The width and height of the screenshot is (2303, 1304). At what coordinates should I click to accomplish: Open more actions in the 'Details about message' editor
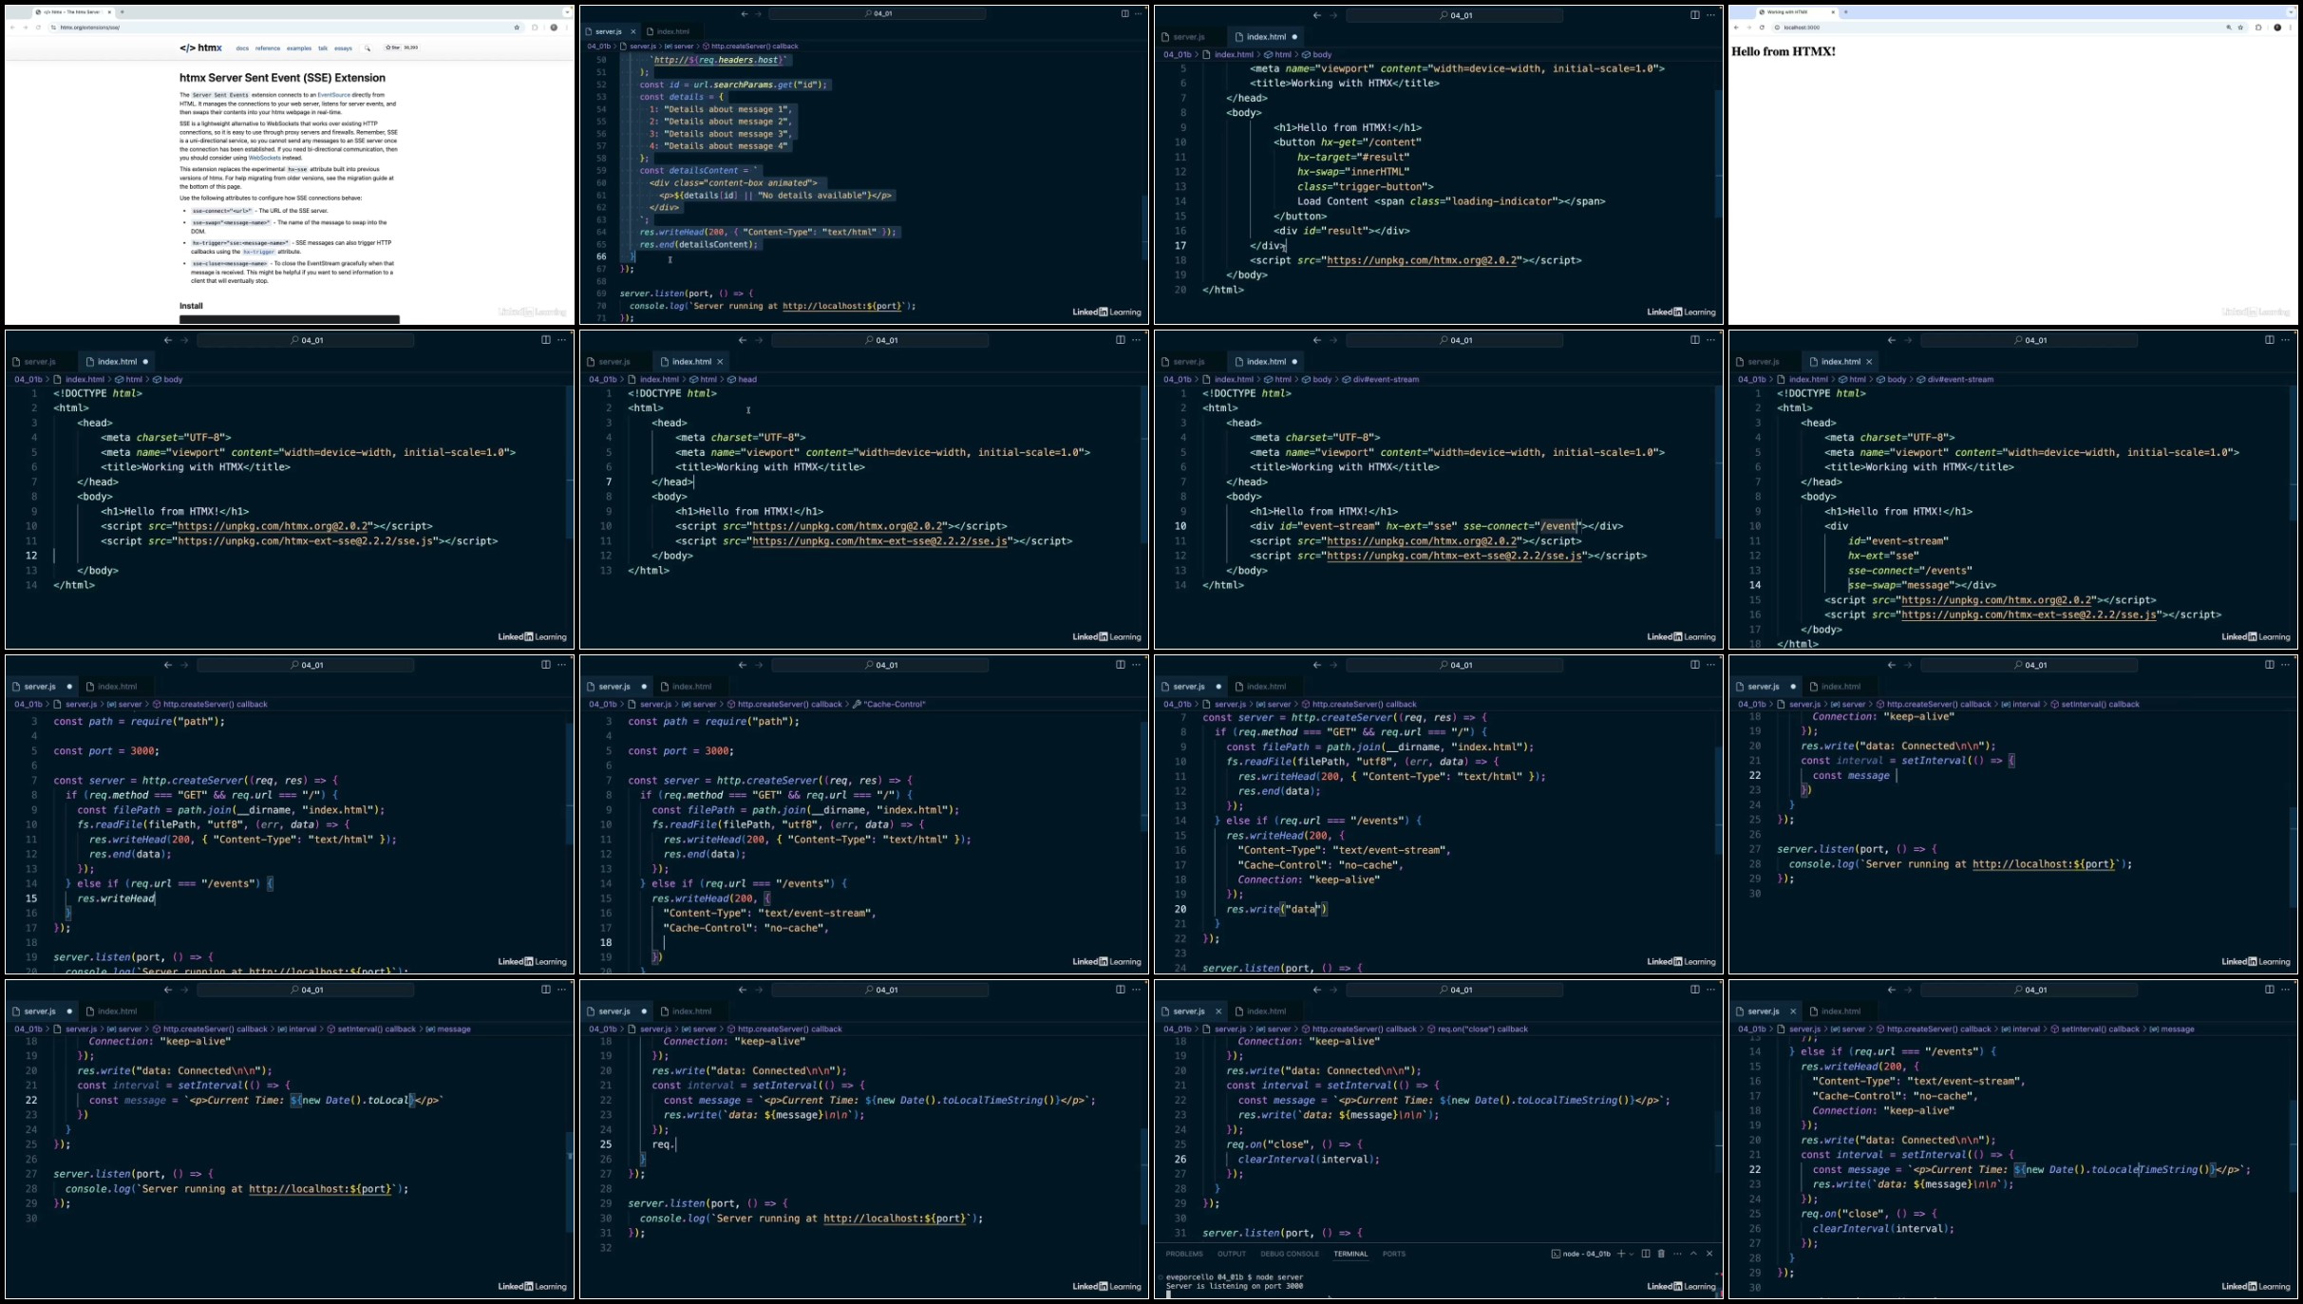coord(1139,14)
